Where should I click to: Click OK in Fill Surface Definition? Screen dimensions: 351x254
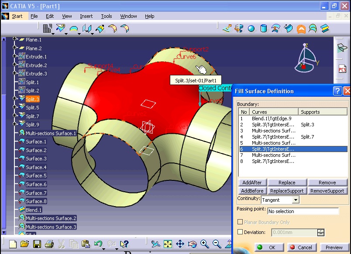pos(269,247)
